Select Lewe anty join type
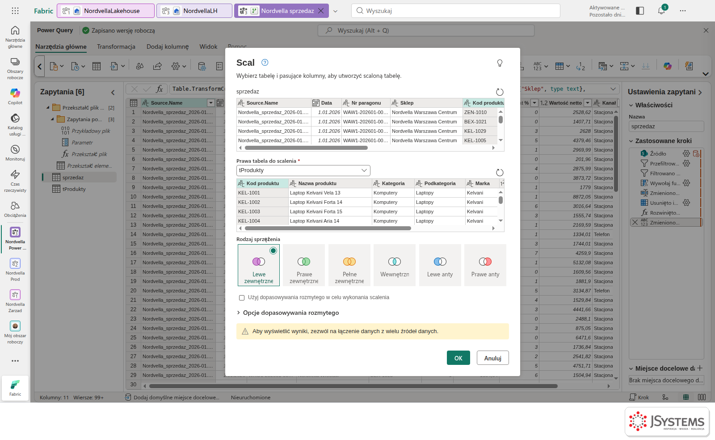The height and width of the screenshot is (440, 715). click(440, 265)
